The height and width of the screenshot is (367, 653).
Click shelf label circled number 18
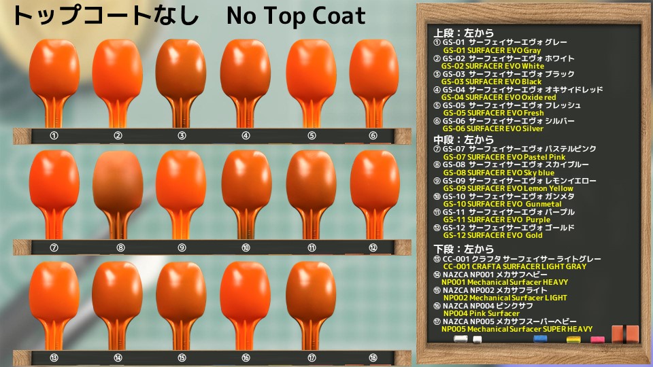point(373,358)
